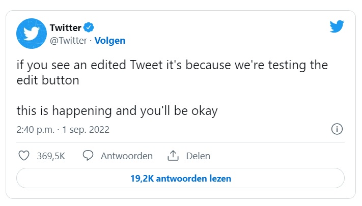Click the line 'this is happening and you'll be okay'
362x206 pixels.
[117, 110]
